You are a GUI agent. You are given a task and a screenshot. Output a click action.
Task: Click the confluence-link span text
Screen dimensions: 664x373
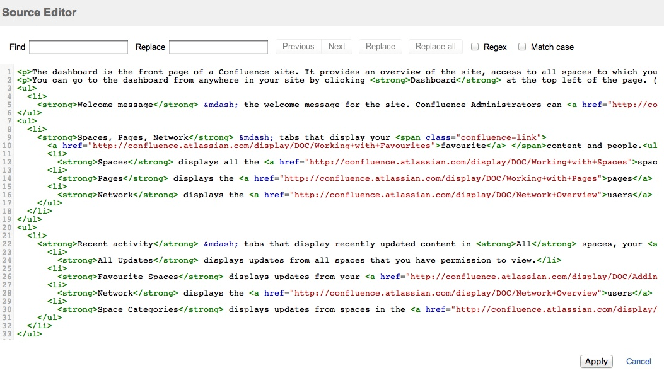click(498, 137)
